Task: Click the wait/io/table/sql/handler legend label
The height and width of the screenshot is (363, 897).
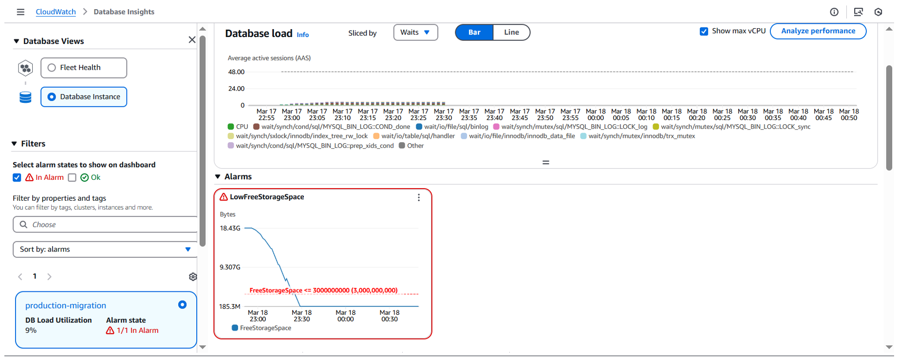Action: (418, 136)
